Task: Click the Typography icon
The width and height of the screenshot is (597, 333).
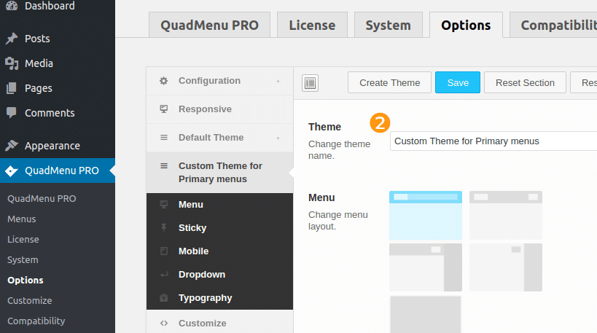Action: pyautogui.click(x=164, y=297)
